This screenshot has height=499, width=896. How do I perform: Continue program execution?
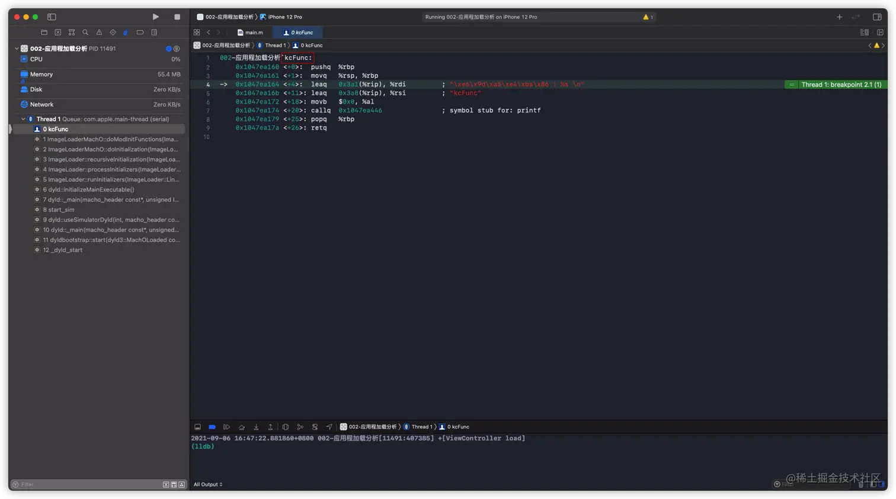[x=226, y=427]
